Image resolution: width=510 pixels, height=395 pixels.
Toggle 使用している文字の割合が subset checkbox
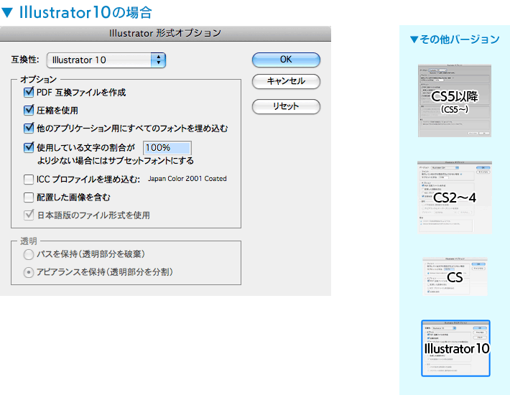point(29,147)
